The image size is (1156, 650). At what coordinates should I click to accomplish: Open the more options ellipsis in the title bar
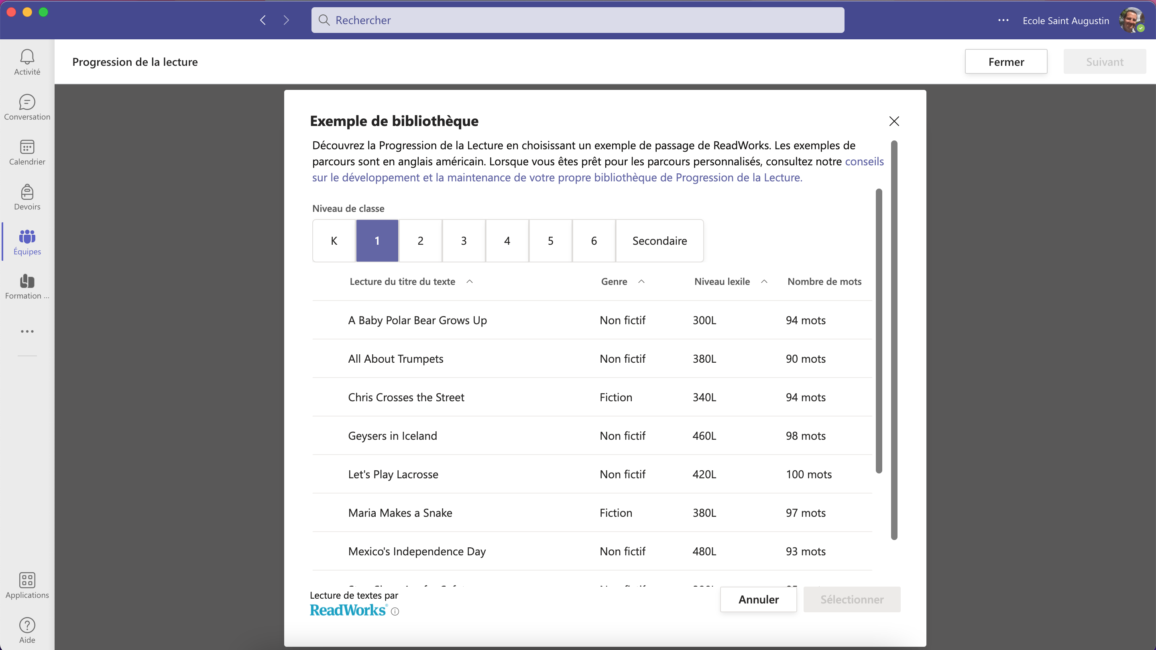1003,20
